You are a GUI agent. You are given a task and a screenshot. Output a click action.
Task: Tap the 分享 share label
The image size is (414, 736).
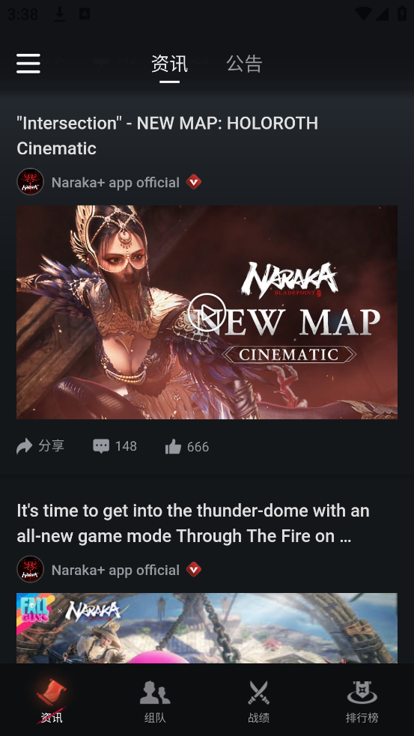[x=51, y=446]
